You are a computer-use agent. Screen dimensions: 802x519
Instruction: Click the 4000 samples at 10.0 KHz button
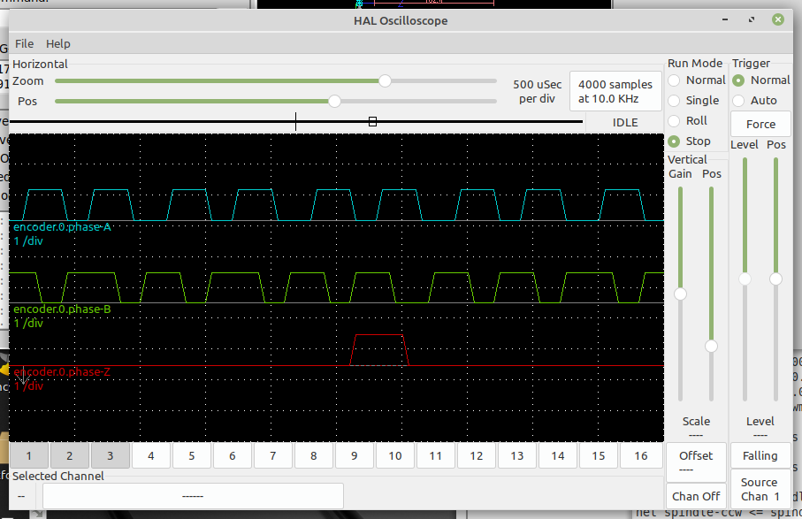pyautogui.click(x=615, y=91)
